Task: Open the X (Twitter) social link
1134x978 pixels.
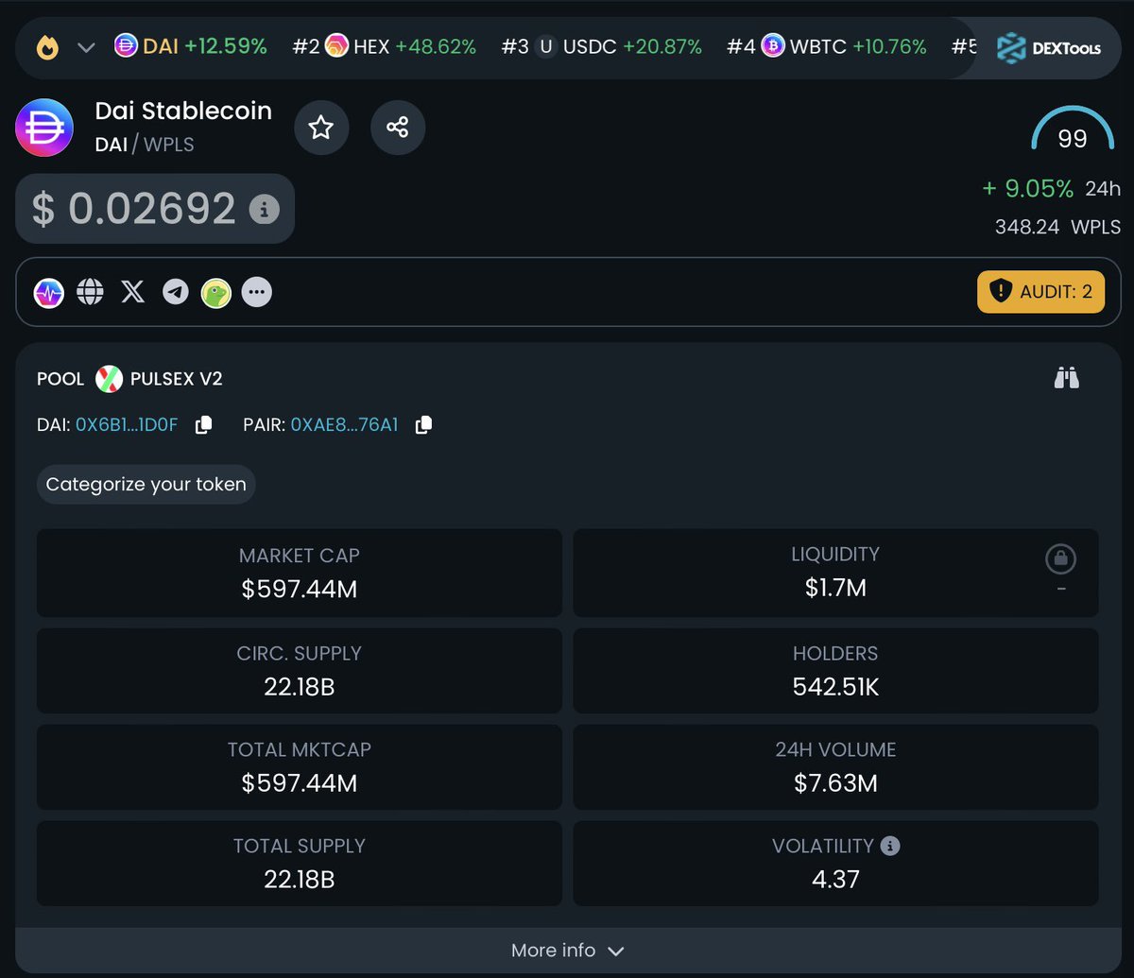Action: click(x=133, y=293)
